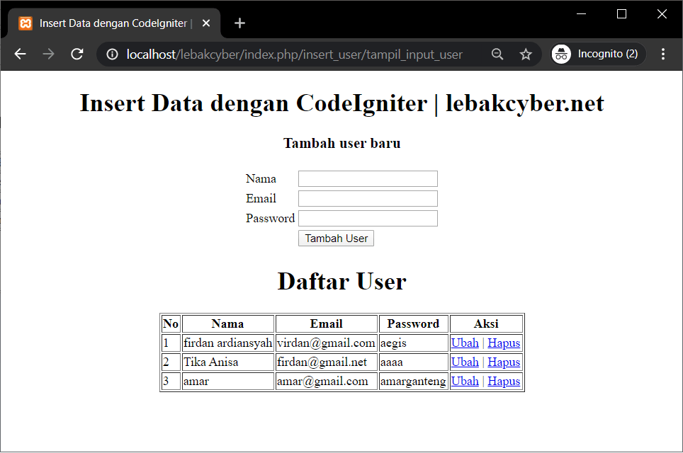Image resolution: width=683 pixels, height=453 pixels.
Task: Submit with the Tambah User button
Action: (336, 239)
